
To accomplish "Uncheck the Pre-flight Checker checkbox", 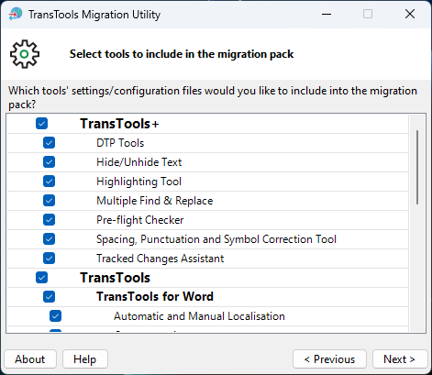I will (x=49, y=220).
